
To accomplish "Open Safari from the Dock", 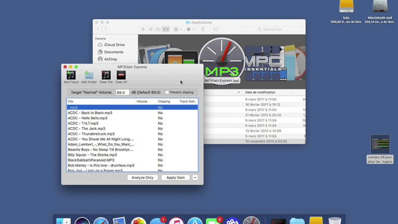I will [x=101, y=221].
